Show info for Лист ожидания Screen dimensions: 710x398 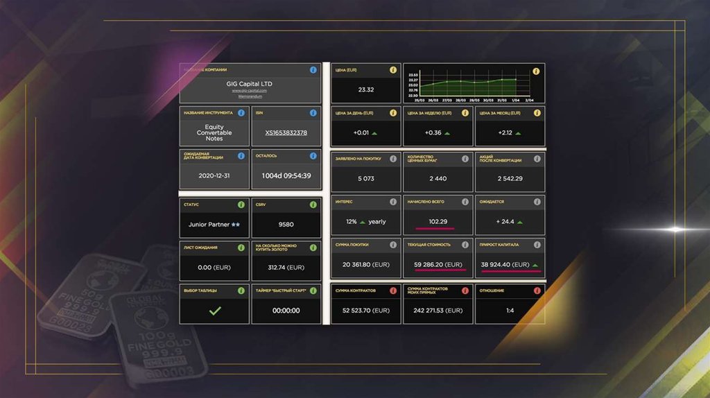[x=241, y=248]
